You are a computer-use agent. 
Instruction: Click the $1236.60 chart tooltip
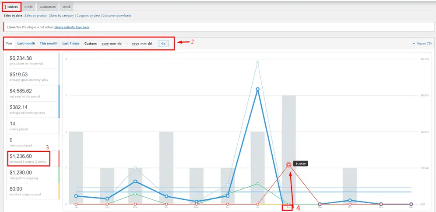pos(301,164)
